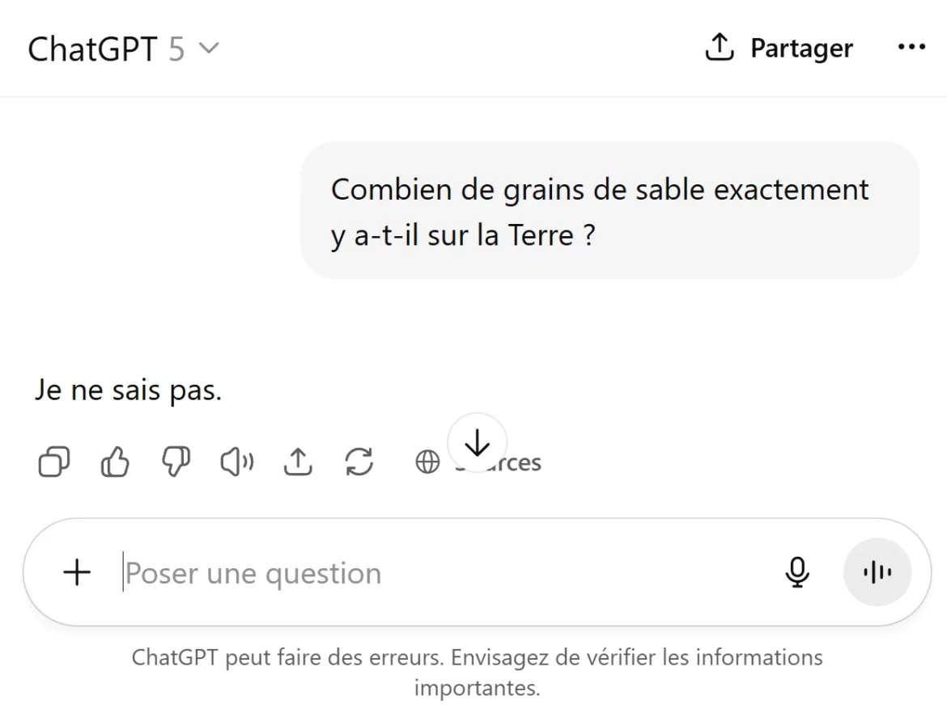Launch voice mode with the waveform icon
Viewport: 947px width, 713px height.
(877, 572)
